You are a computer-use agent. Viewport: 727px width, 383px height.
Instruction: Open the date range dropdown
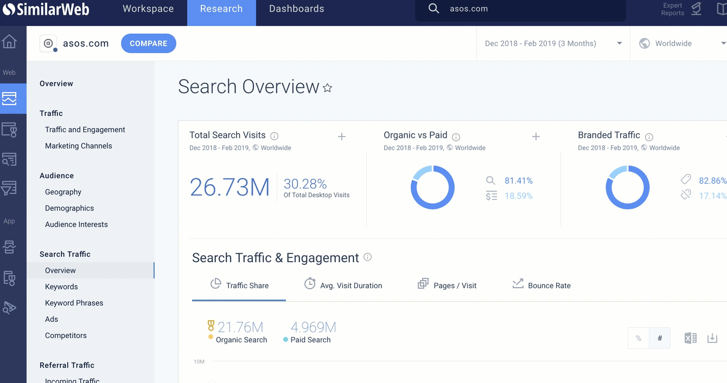tap(553, 43)
